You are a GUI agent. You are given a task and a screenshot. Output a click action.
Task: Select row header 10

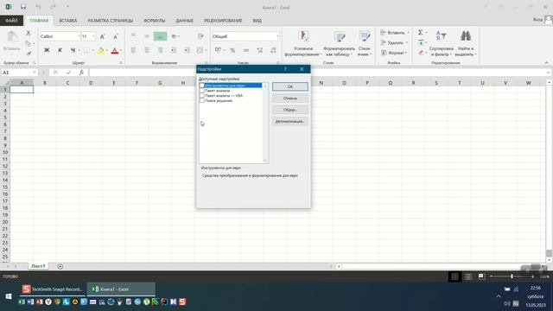[5, 152]
